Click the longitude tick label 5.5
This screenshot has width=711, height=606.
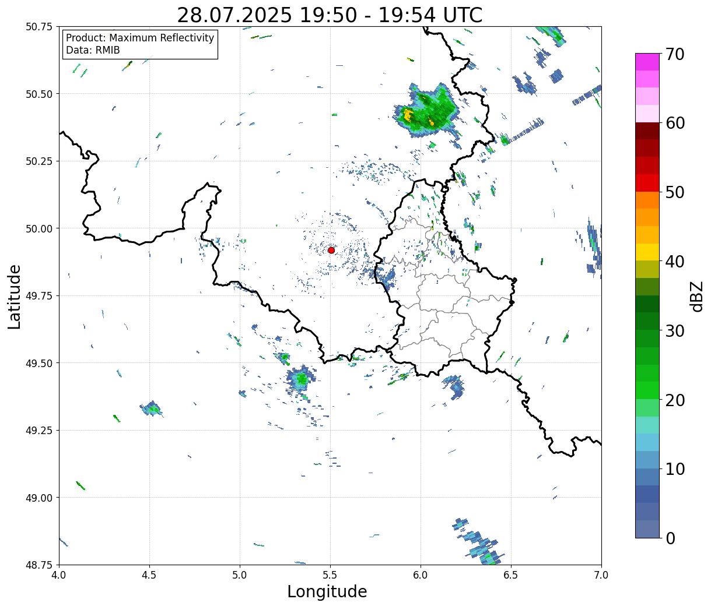[330, 575]
